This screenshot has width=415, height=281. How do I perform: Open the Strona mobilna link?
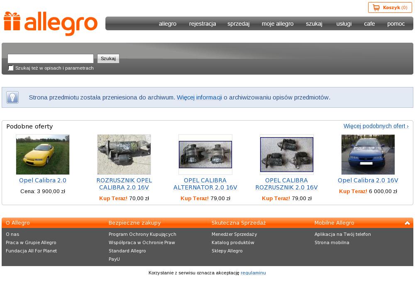click(x=332, y=242)
